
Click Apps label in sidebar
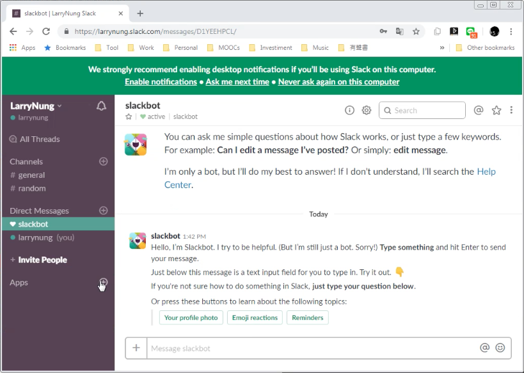(19, 282)
